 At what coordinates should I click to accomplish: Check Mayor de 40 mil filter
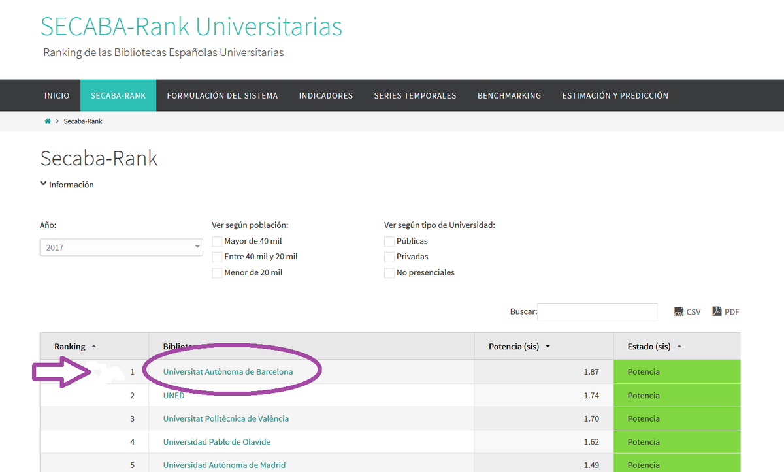click(217, 242)
